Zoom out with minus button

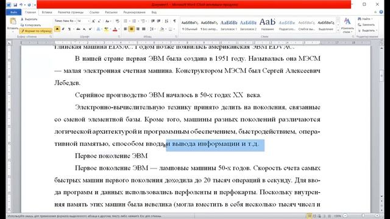[x=345, y=216]
